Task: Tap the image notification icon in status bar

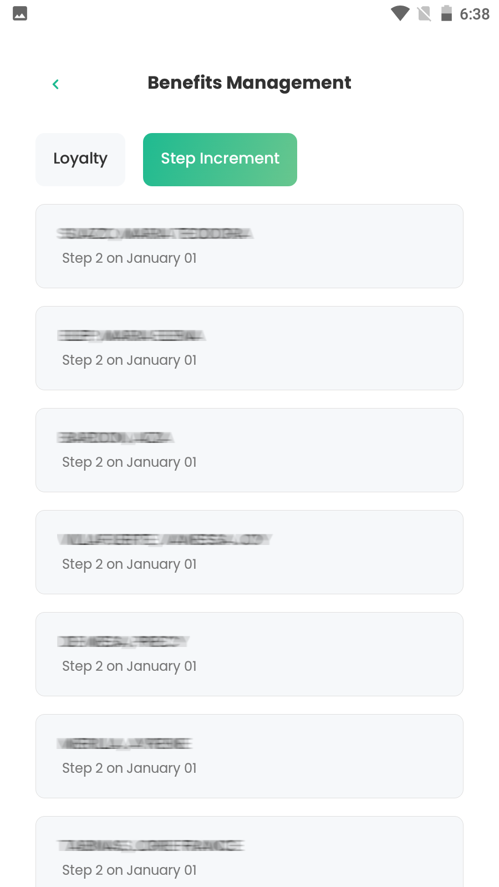Action: click(20, 13)
